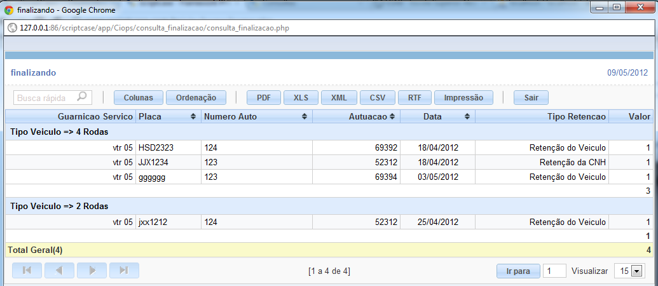Open the Colunas column selector
This screenshot has width=658, height=286.
point(138,98)
